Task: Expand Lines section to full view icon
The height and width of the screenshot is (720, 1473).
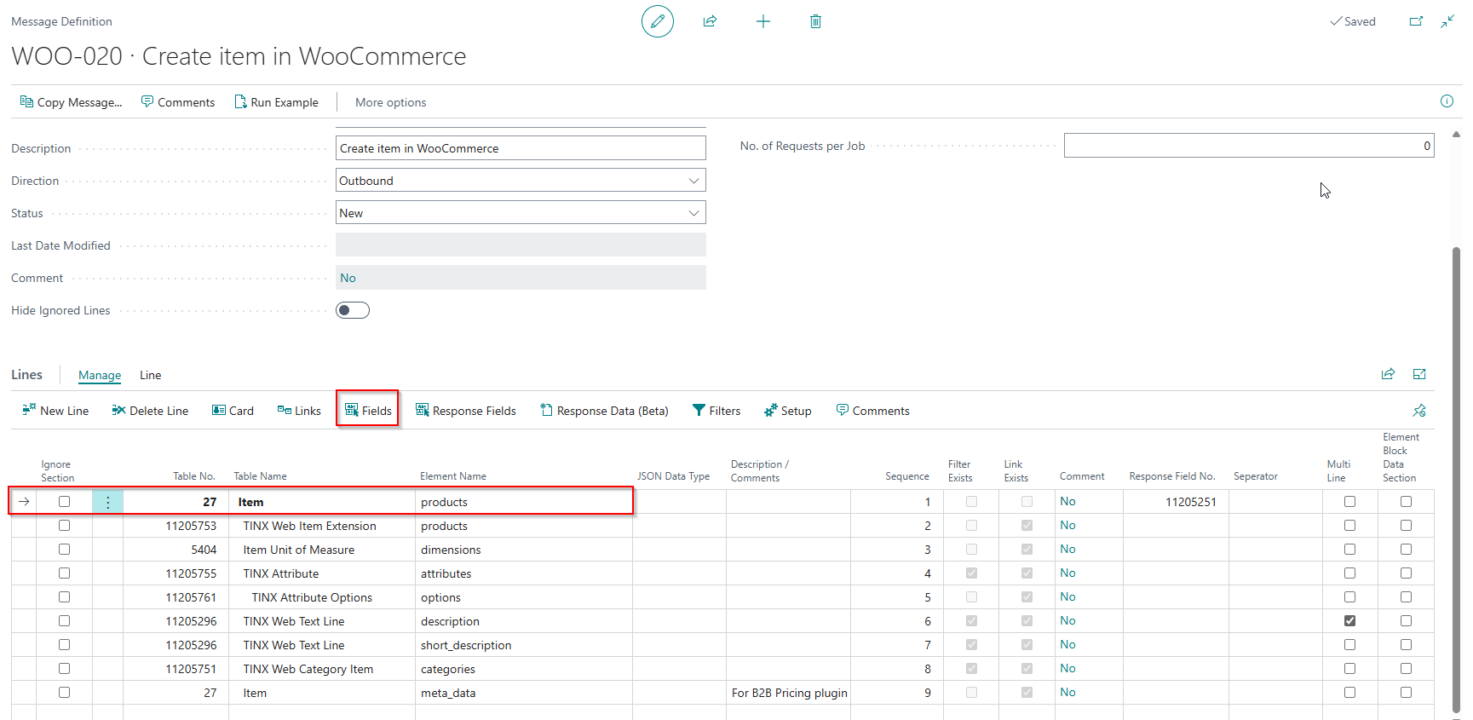Action: [x=1419, y=374]
